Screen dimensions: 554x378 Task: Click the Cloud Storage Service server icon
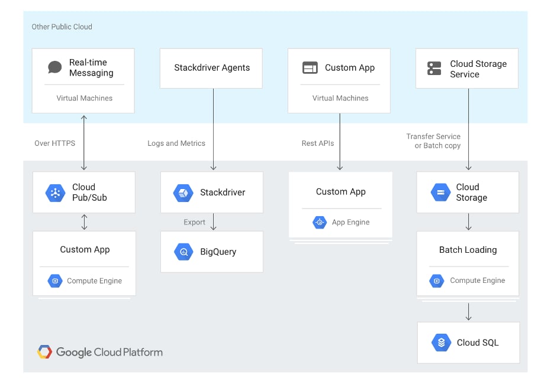tap(434, 69)
